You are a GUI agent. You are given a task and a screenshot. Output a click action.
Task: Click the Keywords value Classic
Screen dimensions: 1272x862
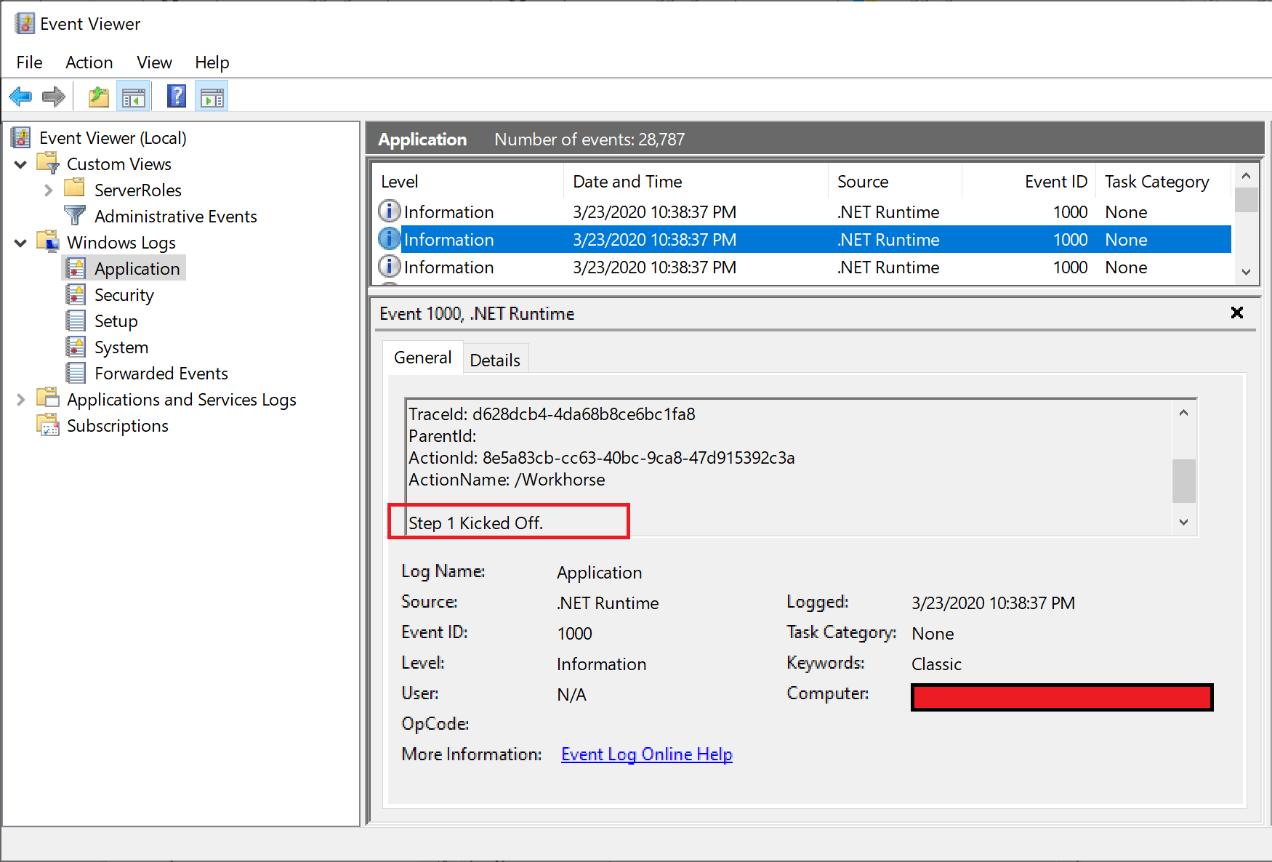click(x=936, y=664)
